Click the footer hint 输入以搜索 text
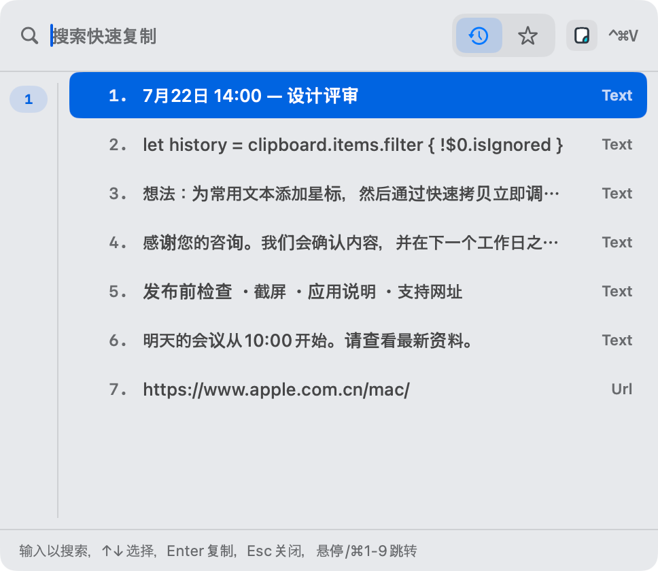This screenshot has width=658, height=571. pos(54,551)
